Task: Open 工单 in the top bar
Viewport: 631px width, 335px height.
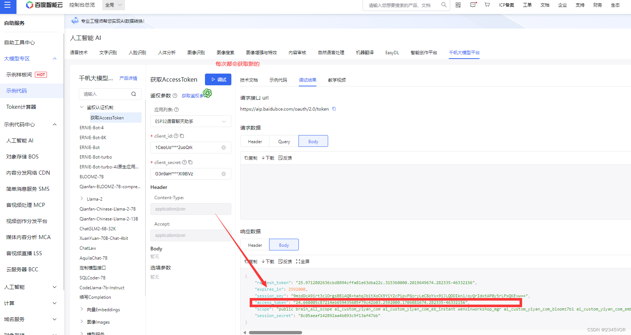Action: click(x=527, y=5)
